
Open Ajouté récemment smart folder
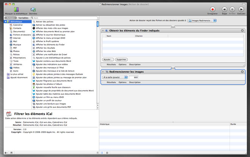click(19, 77)
